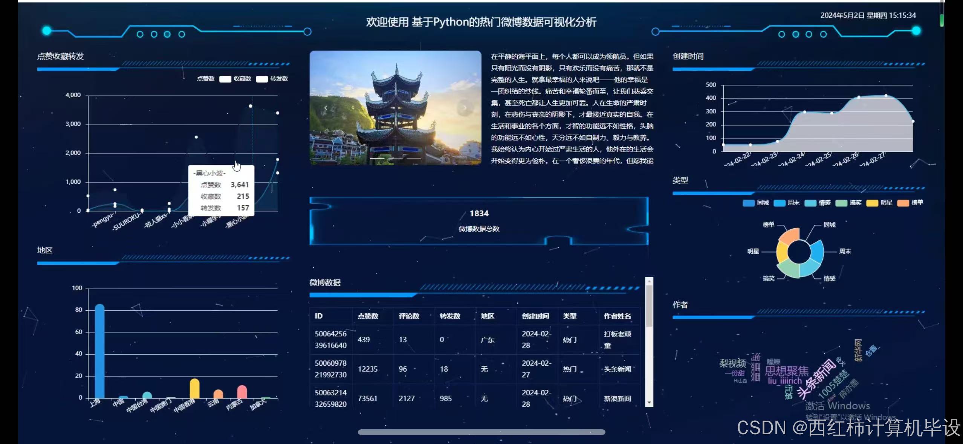Screen dimensions: 963x444
Task: Click the horizontal page scrollbar thumb
Action: click(481, 432)
